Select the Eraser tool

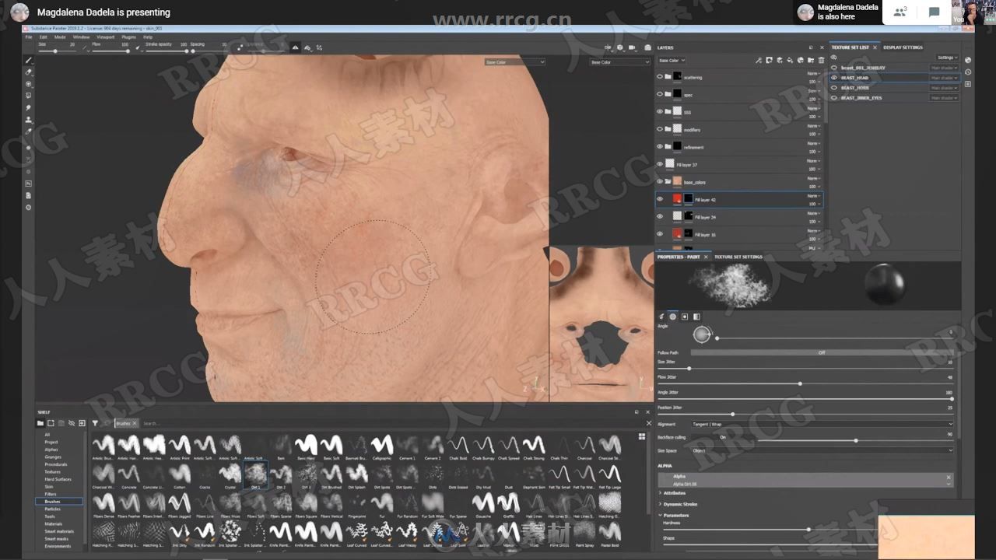tap(29, 72)
